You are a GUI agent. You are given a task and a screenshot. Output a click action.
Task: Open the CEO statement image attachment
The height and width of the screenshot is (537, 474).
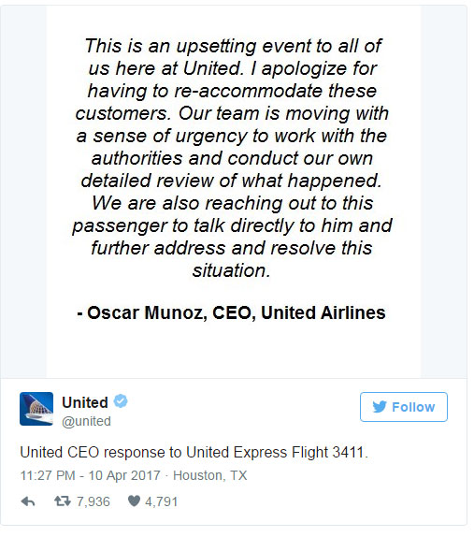(234, 192)
